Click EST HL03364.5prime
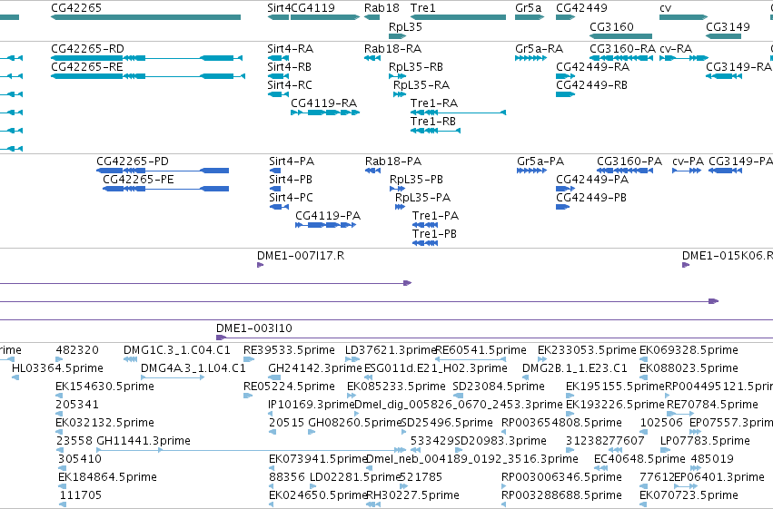This screenshot has width=773, height=509. point(15,377)
